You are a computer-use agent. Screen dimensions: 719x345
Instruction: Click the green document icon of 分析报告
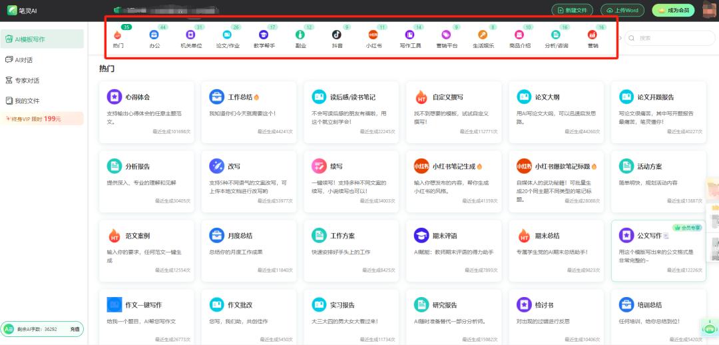pos(115,166)
